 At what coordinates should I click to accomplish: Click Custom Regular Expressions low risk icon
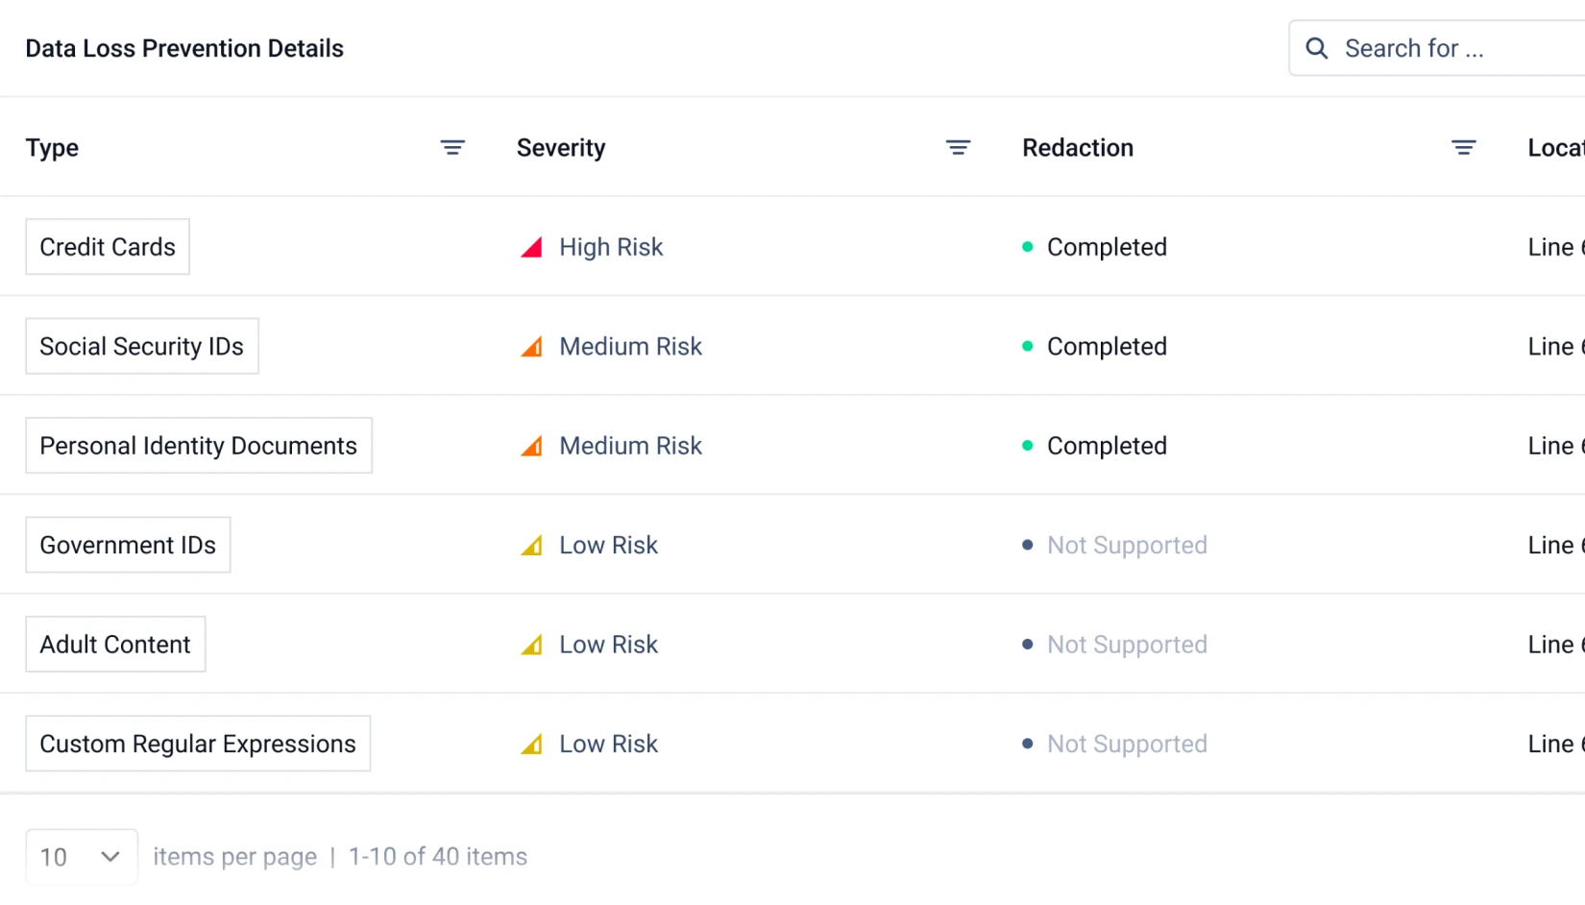(531, 745)
